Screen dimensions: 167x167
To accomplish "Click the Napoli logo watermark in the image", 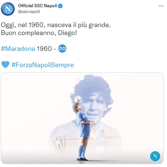I will click(155, 156).
